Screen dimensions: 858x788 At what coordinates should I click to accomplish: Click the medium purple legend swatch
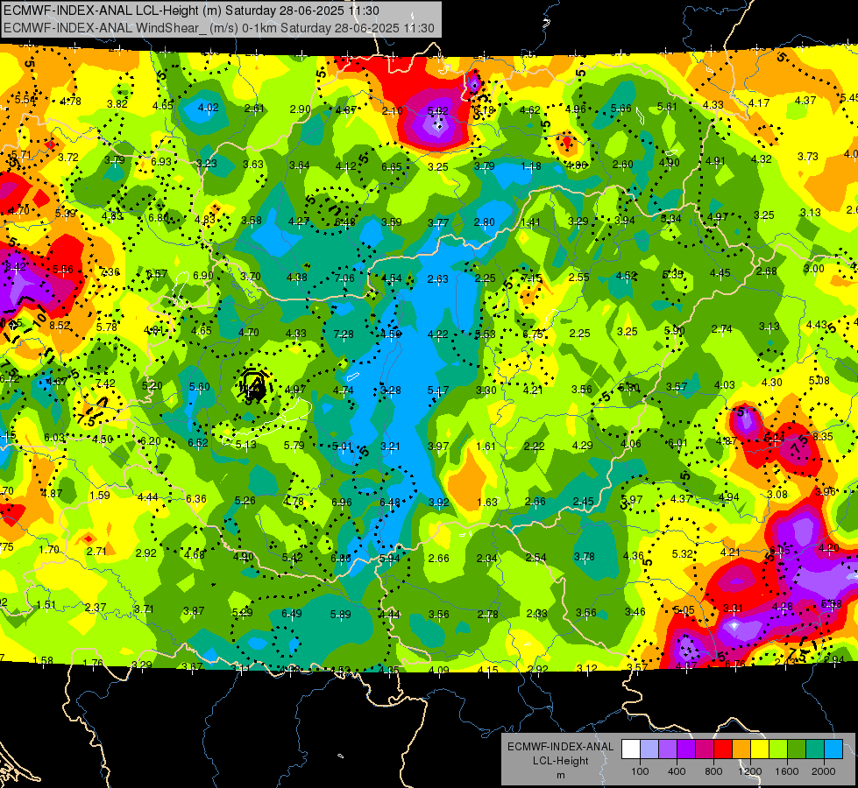point(668,749)
